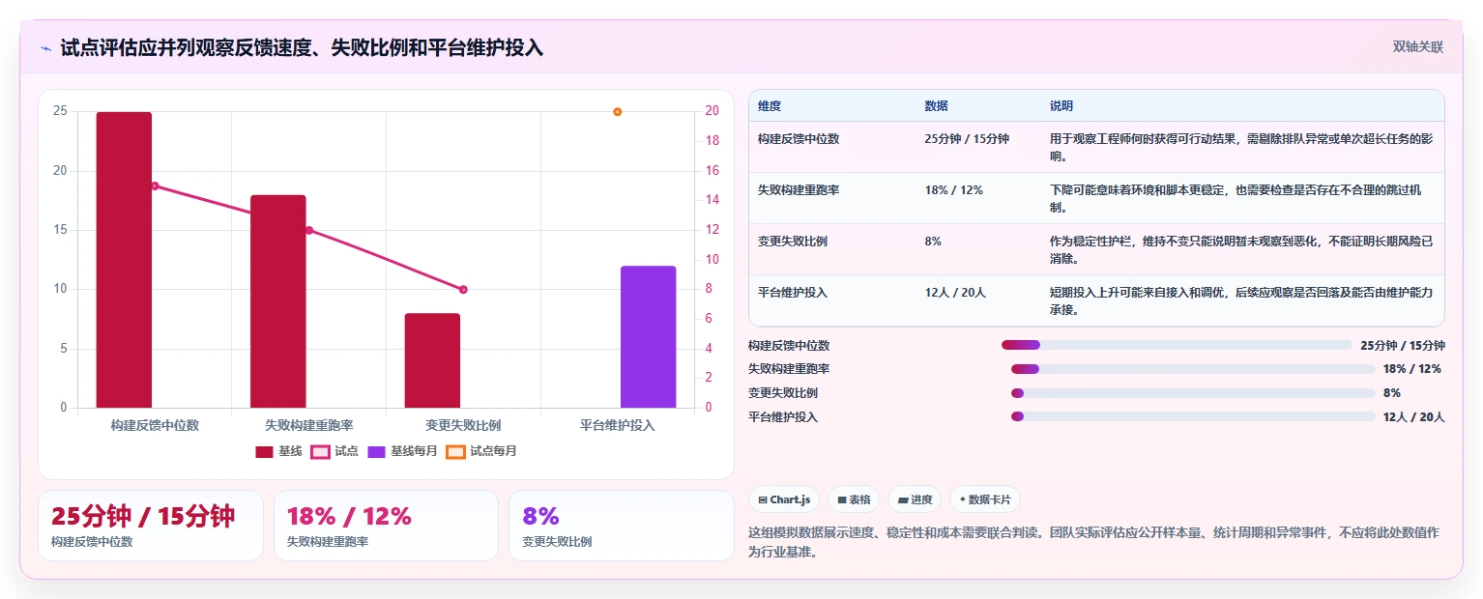
Task: Click the description starting 下降可能意味着
Action: [x=1241, y=198]
